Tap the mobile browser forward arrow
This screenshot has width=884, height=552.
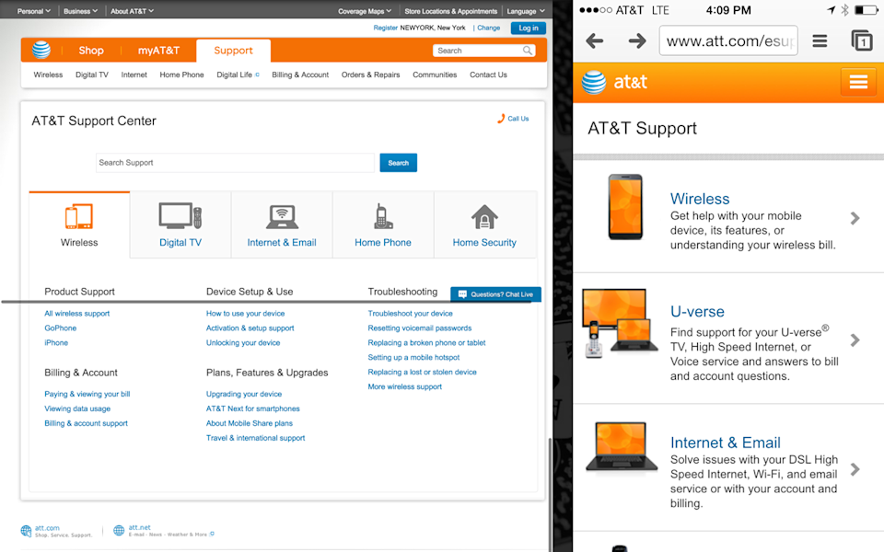point(637,40)
